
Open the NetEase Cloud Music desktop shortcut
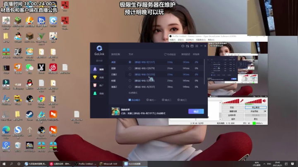pos(53,69)
